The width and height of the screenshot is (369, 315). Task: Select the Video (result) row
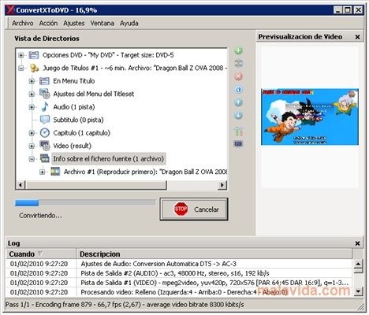coord(73,146)
